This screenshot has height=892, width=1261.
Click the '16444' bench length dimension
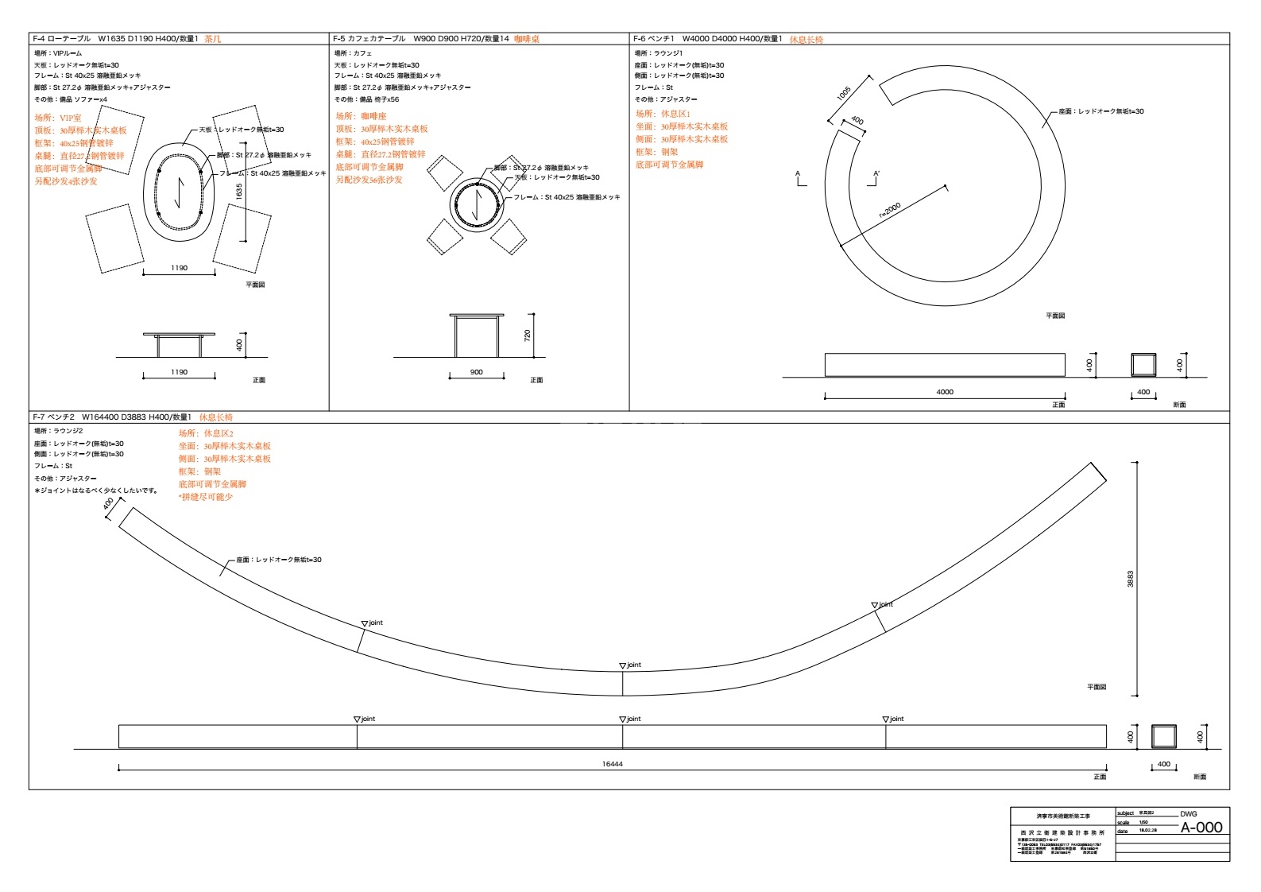612,764
